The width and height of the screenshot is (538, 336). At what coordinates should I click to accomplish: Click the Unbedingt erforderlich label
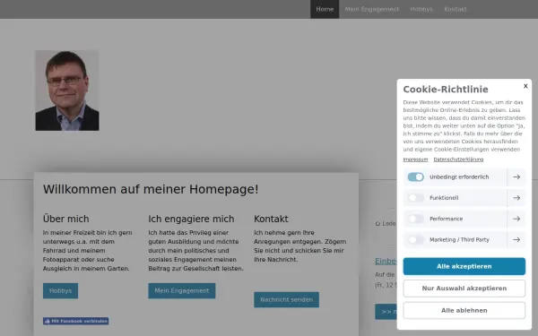pos(459,177)
